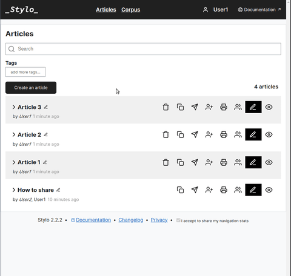Share How to share via add-user icon
Screen dimensions: 291x276
coord(209,190)
